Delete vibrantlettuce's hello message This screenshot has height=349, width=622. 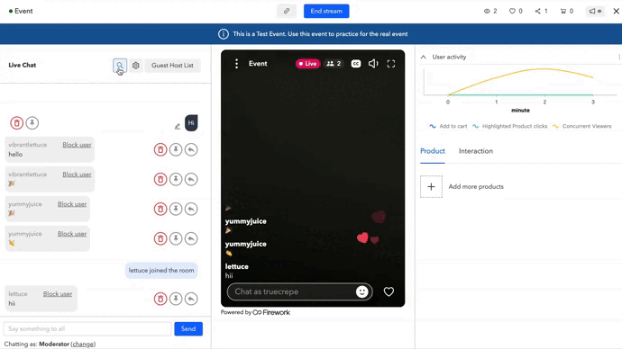(x=160, y=149)
